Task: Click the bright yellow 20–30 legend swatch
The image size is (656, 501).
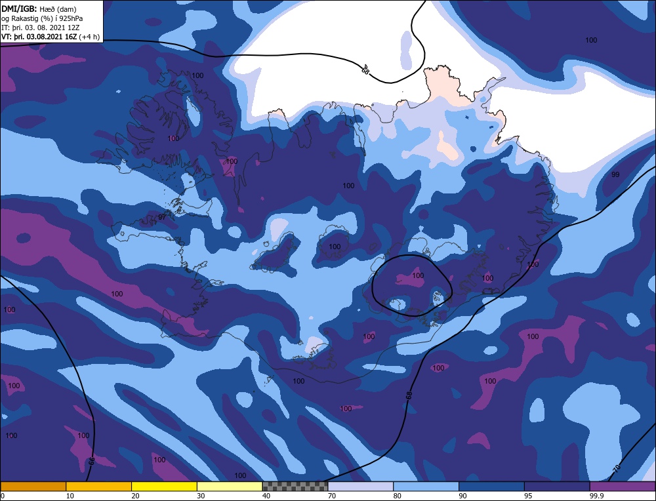Action: (164, 487)
